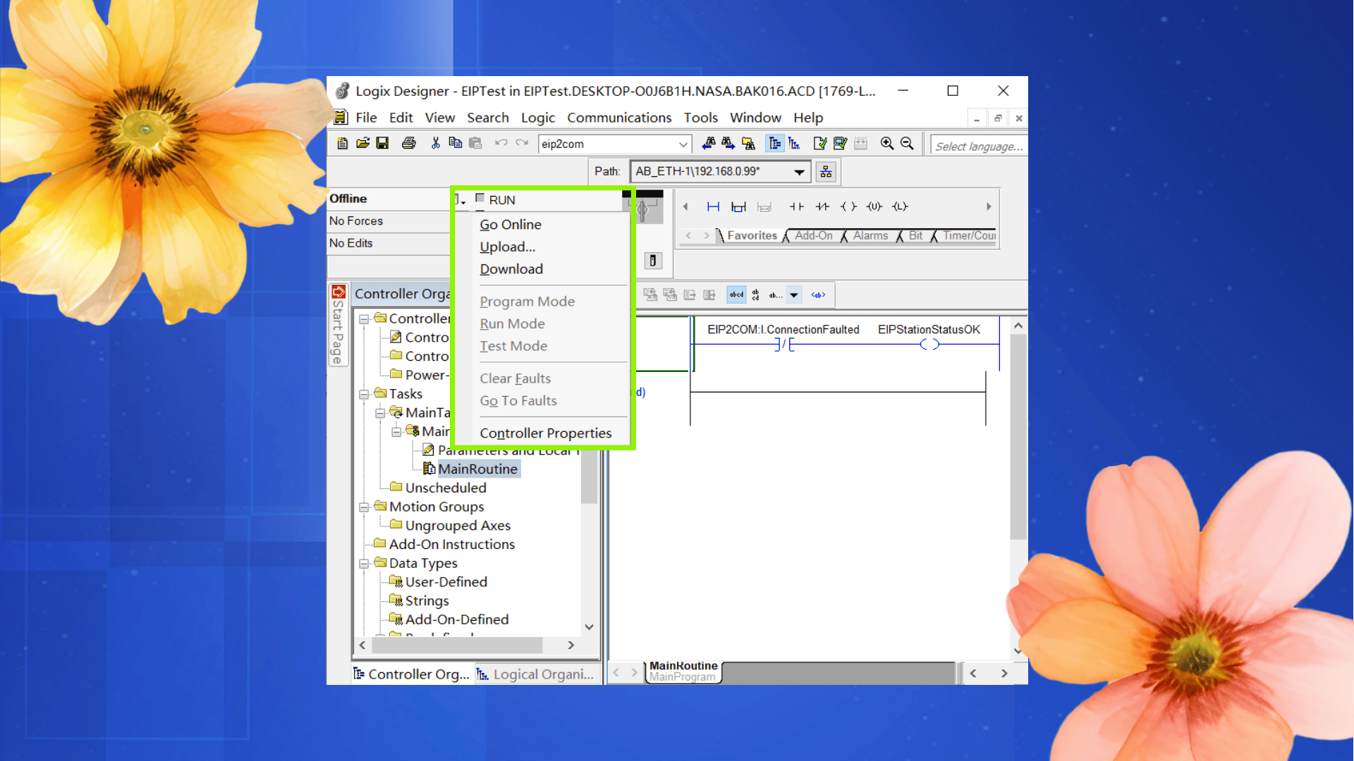
Task: Click the Print icon in the toolbar
Action: (x=408, y=144)
